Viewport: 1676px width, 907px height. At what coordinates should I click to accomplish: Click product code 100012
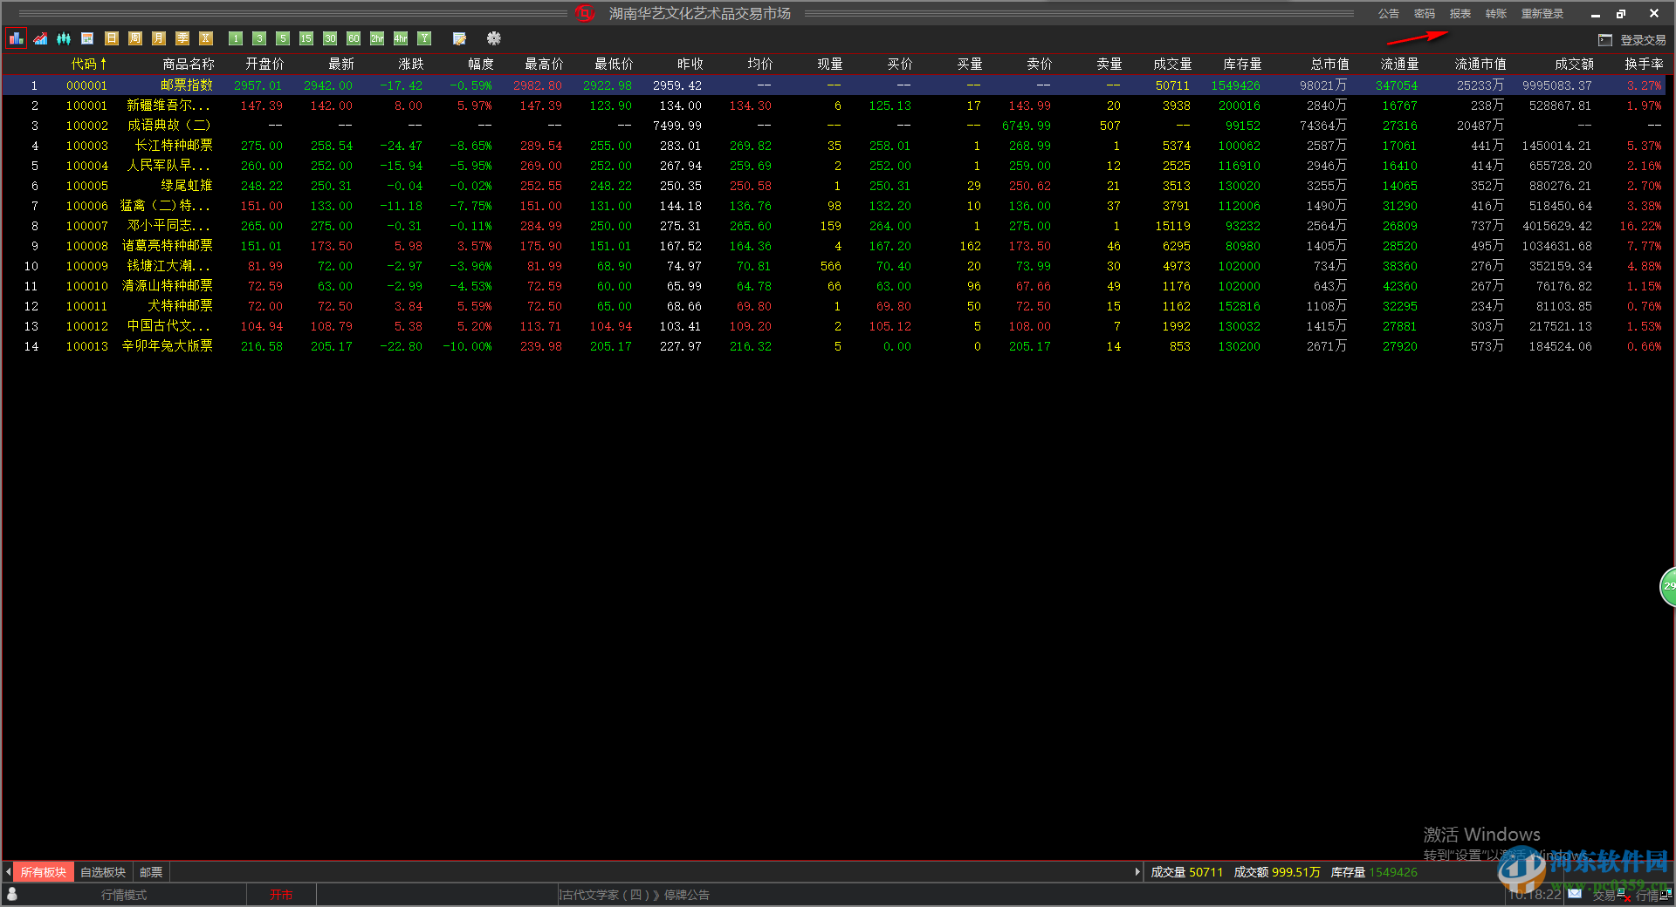coord(87,326)
